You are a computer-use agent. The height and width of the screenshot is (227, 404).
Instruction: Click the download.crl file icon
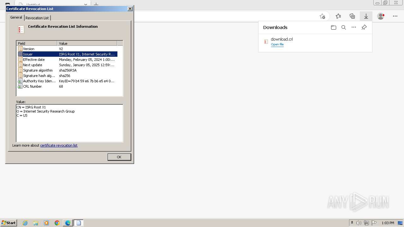point(266,42)
